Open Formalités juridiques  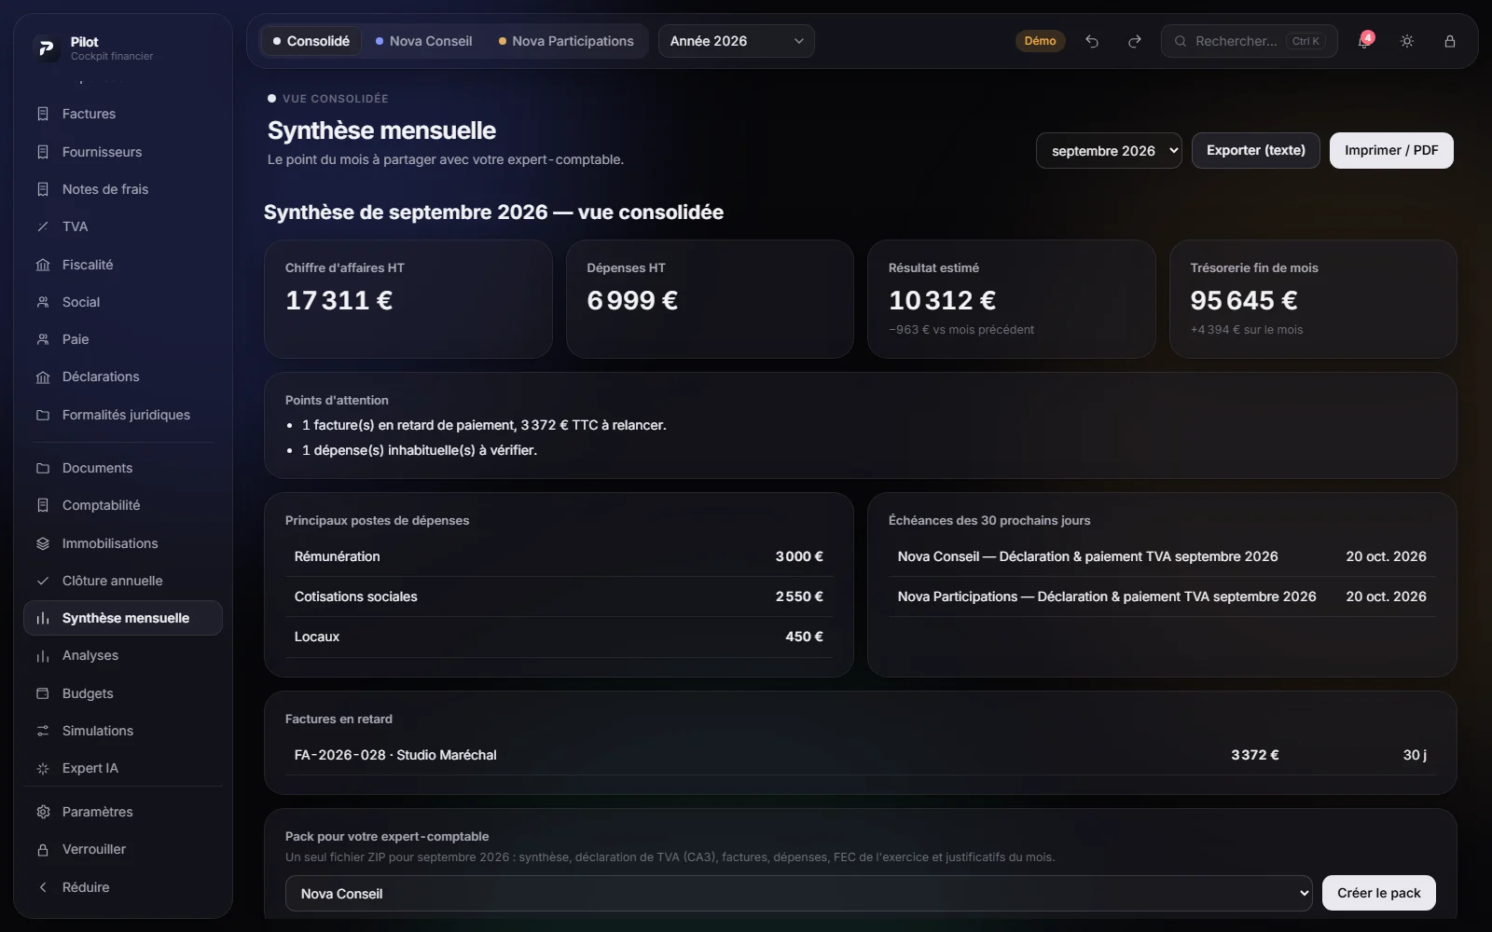(122, 415)
